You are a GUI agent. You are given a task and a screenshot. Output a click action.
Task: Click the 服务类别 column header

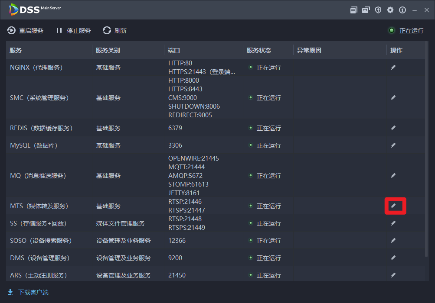point(108,50)
